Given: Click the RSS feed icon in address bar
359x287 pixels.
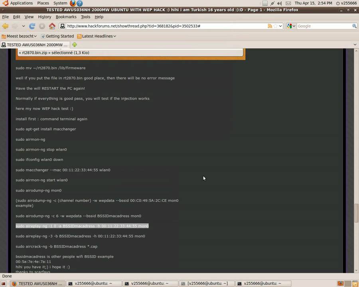Looking at the screenshot, I should pyautogui.click(x=270, y=26).
